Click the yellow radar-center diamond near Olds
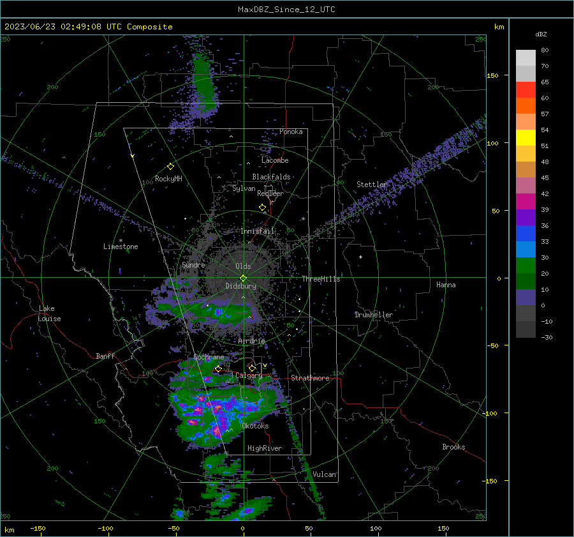Viewport: 574px width, 537px height. (x=243, y=278)
